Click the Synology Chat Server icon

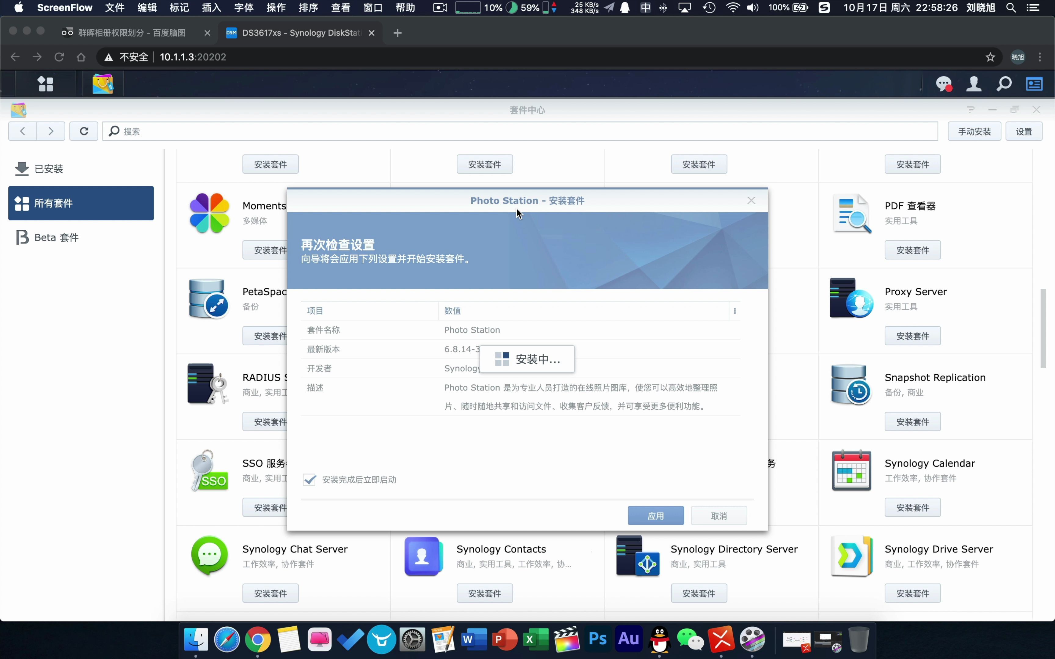(209, 556)
